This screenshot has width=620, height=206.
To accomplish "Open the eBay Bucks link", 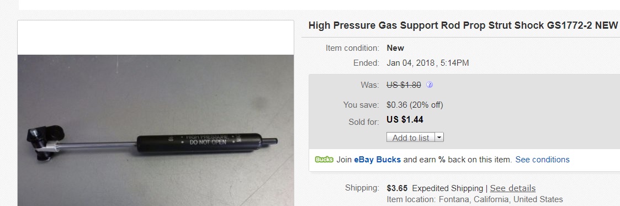I will pos(377,160).
